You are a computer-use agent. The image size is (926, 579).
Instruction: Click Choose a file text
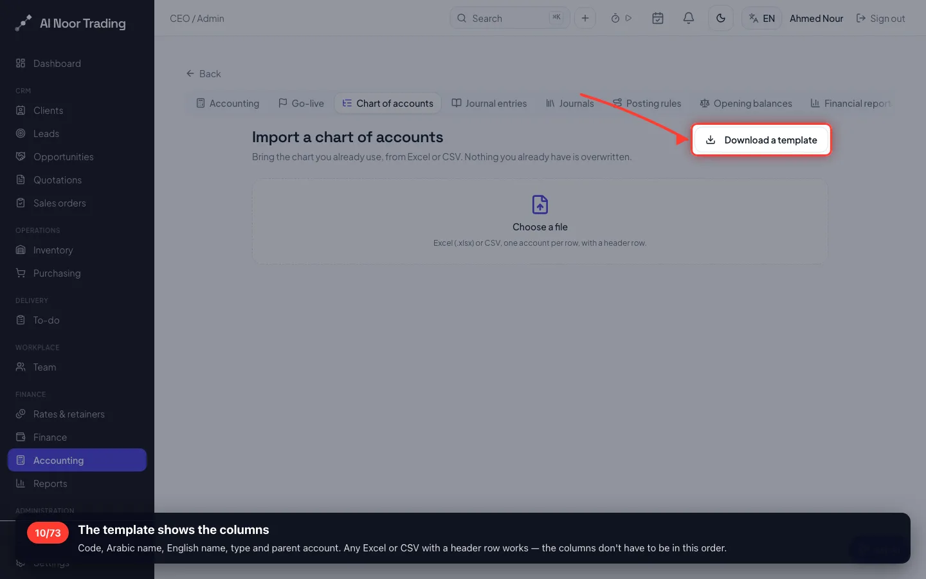pyautogui.click(x=540, y=227)
